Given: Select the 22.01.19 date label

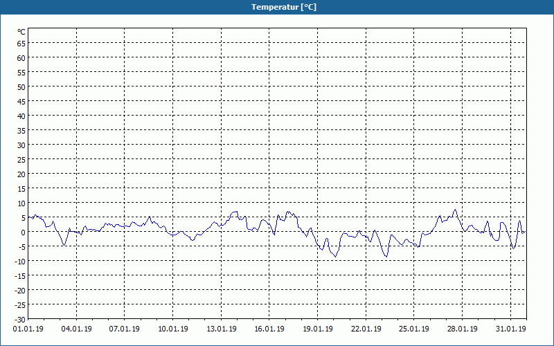Looking at the screenshot, I should 366,329.
